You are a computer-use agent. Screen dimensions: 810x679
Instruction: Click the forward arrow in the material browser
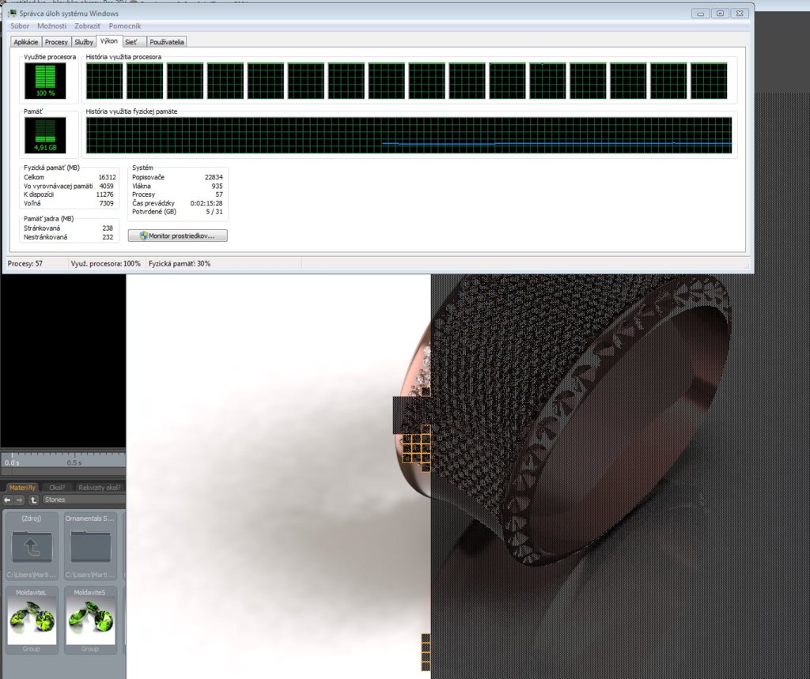pos(19,500)
